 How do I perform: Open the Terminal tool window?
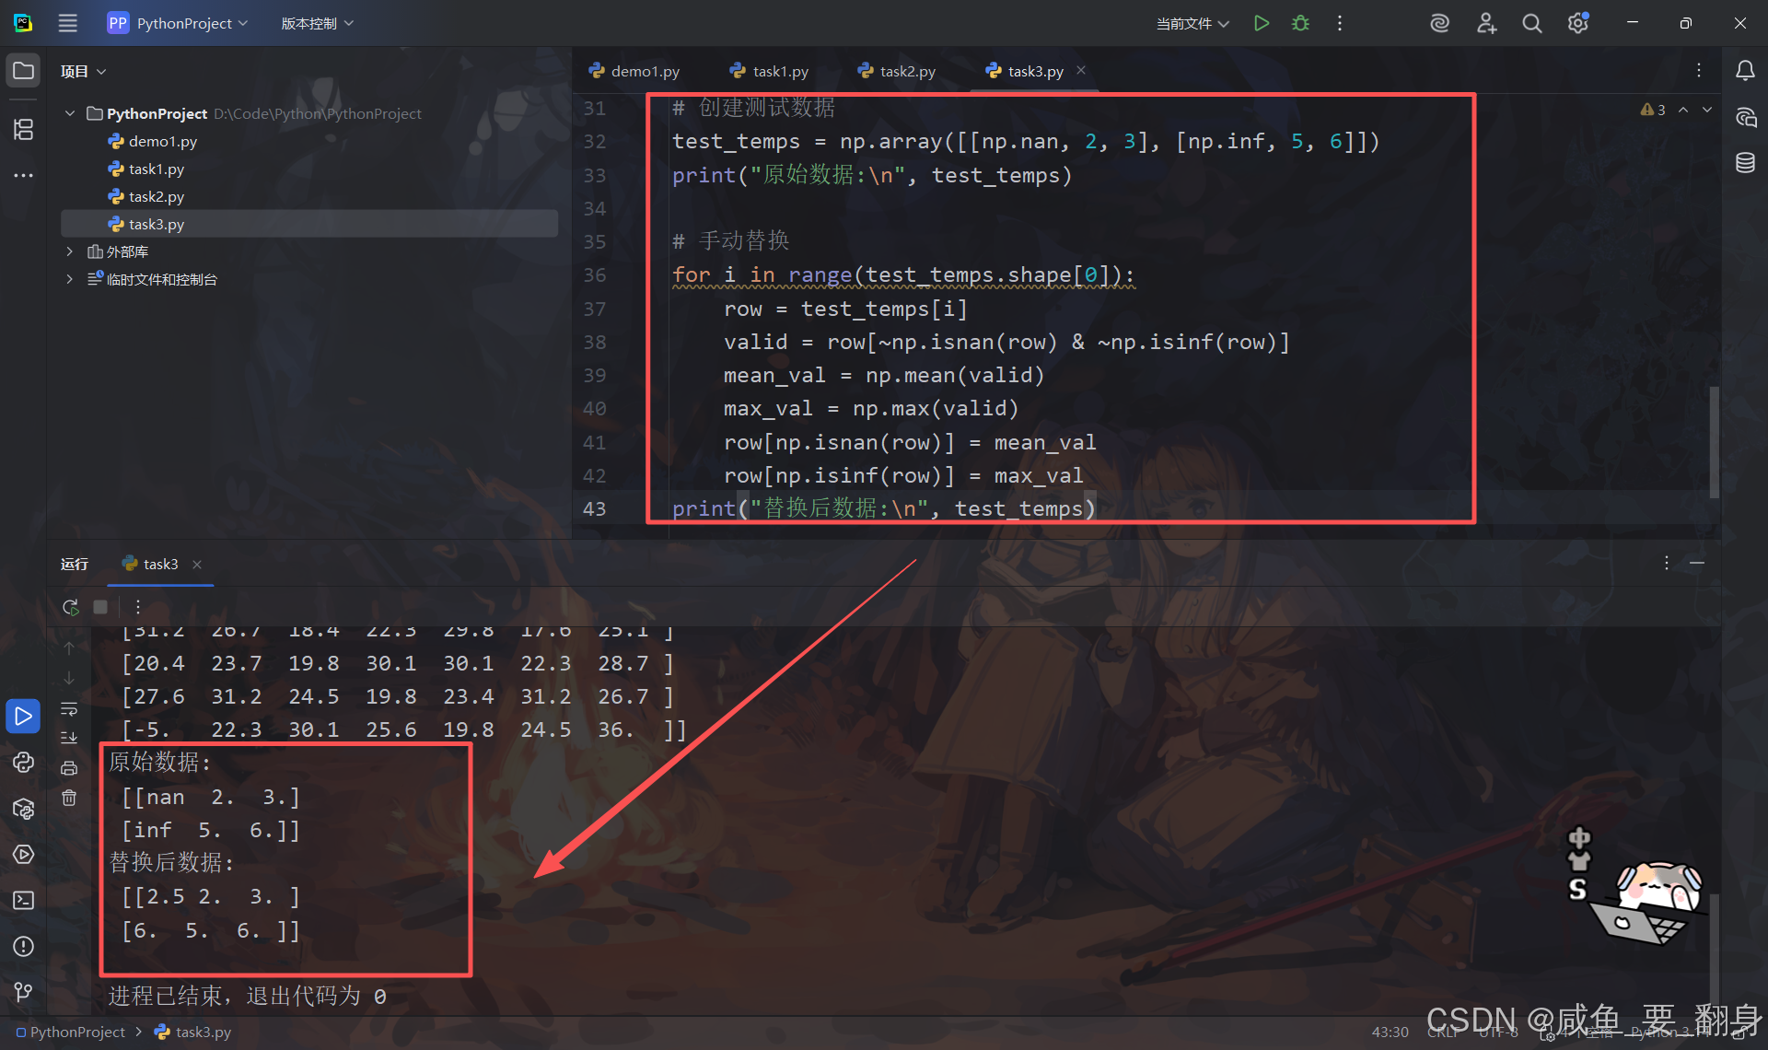[23, 900]
